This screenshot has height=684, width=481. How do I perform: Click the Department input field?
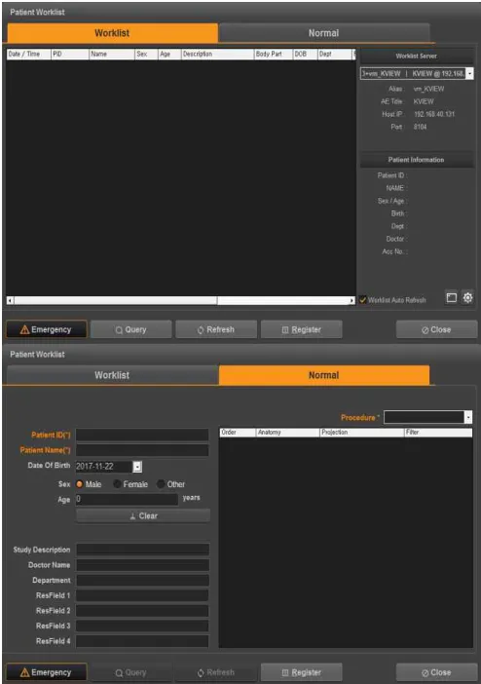pyautogui.click(x=142, y=580)
